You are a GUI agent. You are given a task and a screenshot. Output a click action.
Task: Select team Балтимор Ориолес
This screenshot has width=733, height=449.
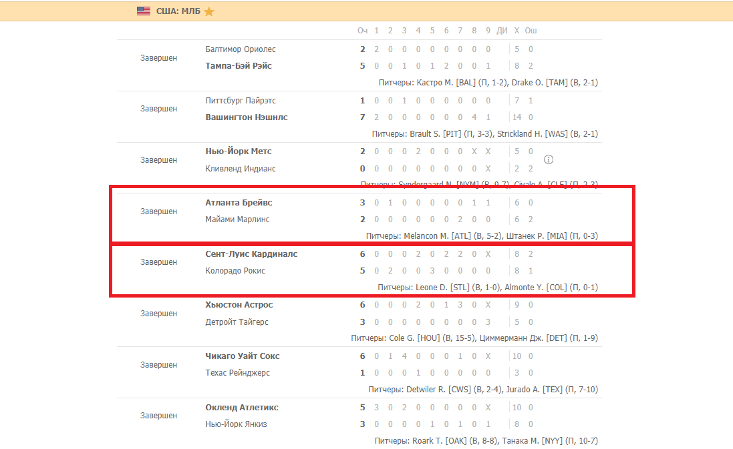click(x=241, y=49)
